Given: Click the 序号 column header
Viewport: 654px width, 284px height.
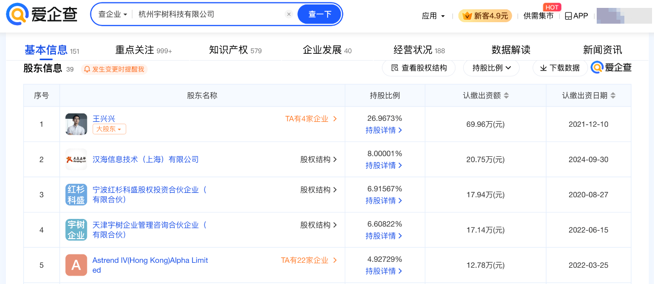Looking at the screenshot, I should point(41,96).
